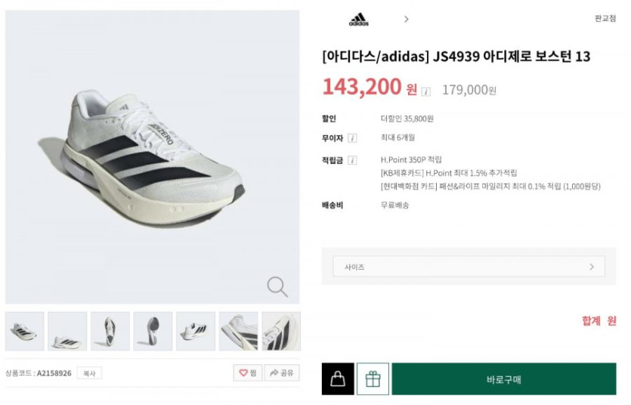Viewport: 631px width, 405px height.
Task: Select the fifth rear-angle shoe thumbnail
Action: pos(196,331)
